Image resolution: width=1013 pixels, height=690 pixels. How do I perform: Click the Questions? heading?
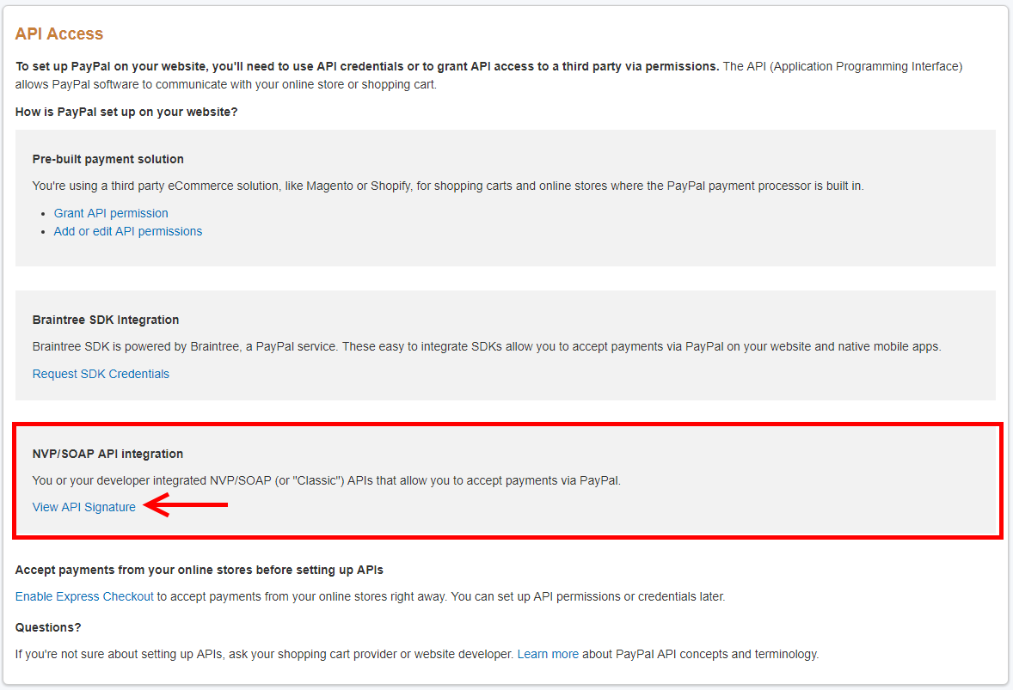48,627
